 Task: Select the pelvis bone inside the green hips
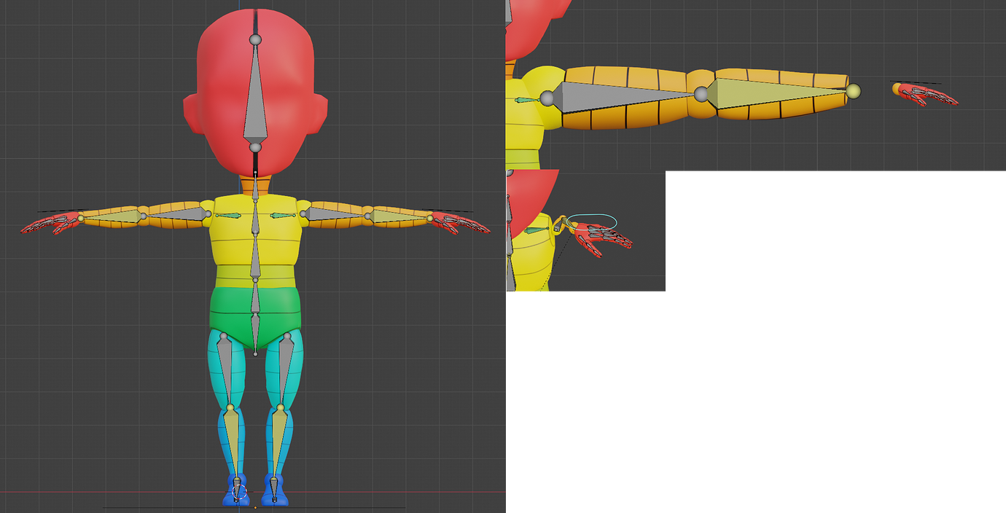(255, 329)
